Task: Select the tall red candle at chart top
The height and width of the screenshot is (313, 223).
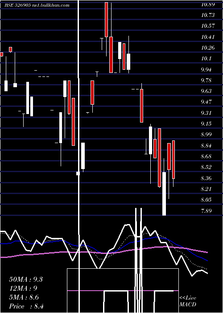Action: pyautogui.click(x=106, y=20)
